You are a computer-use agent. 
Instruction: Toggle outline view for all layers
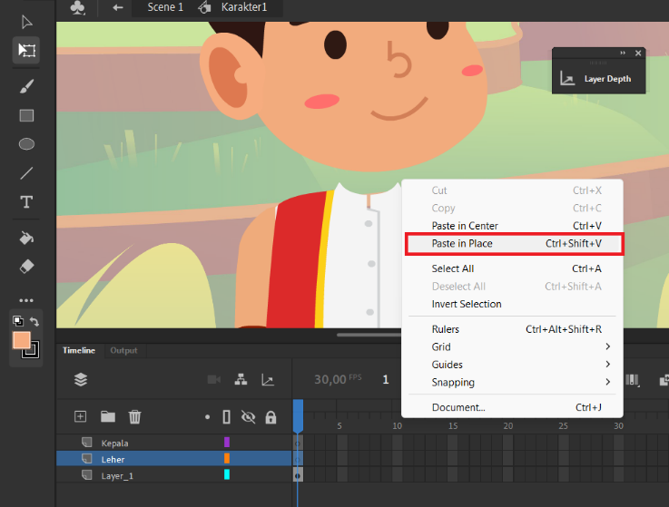tap(227, 416)
